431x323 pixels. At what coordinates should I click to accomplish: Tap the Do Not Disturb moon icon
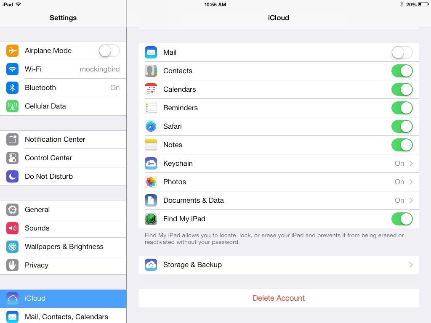[12, 176]
